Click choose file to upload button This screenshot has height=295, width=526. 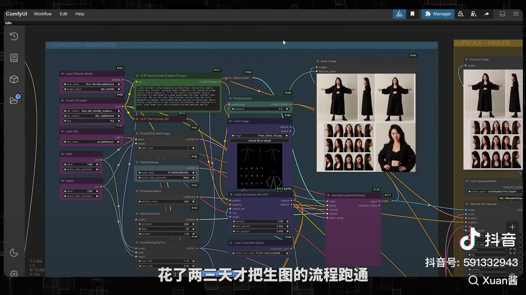(x=260, y=141)
